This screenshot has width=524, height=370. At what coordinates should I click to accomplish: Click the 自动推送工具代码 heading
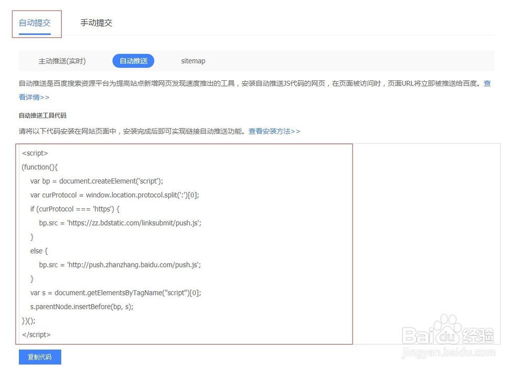pos(42,115)
